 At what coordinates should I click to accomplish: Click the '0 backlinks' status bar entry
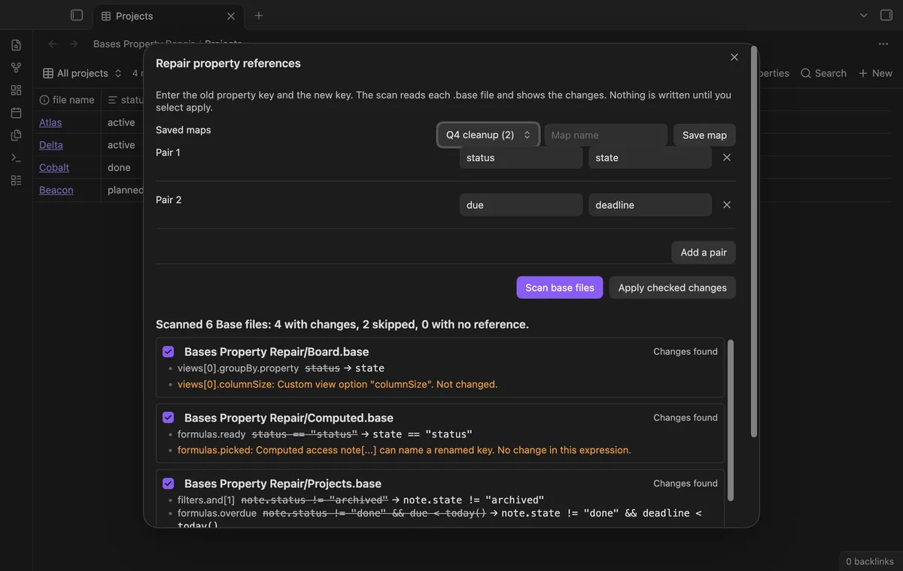point(870,561)
